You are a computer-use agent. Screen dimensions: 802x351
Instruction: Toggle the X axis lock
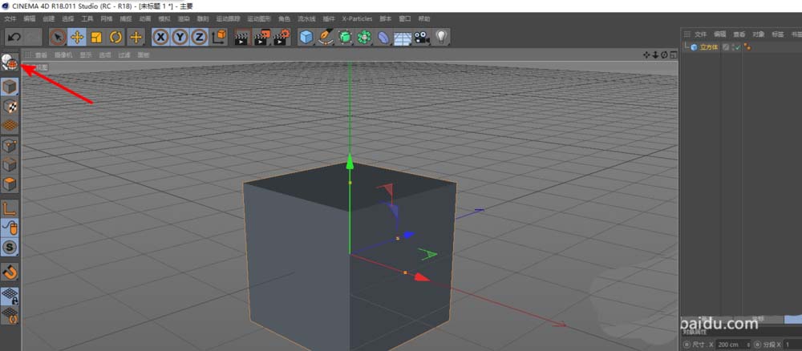160,37
